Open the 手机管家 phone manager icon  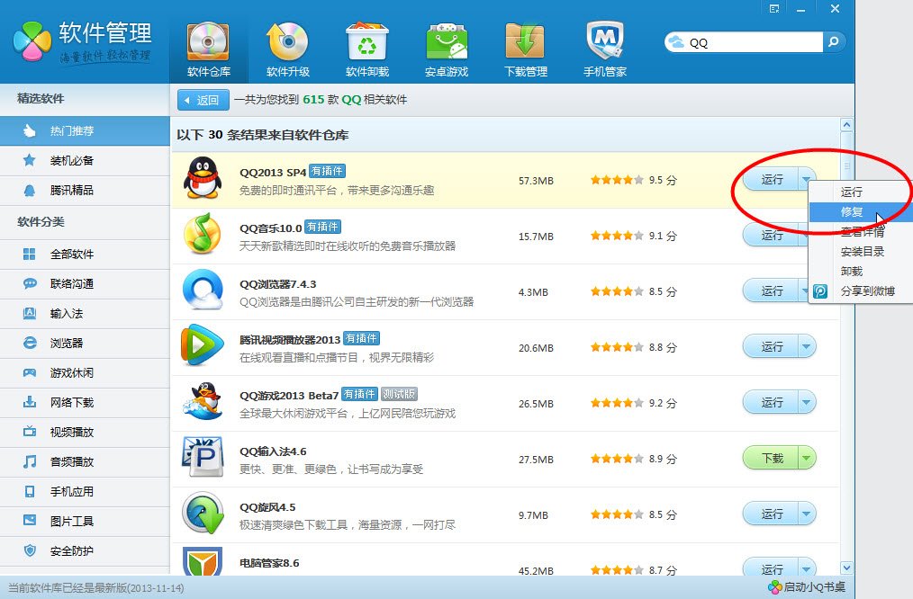point(605,42)
